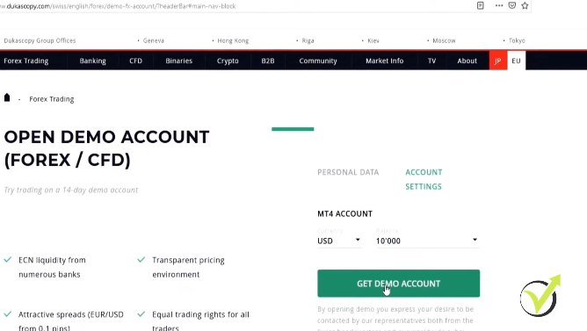Open the Forex Trading menu
The height and width of the screenshot is (331, 587).
click(26, 61)
